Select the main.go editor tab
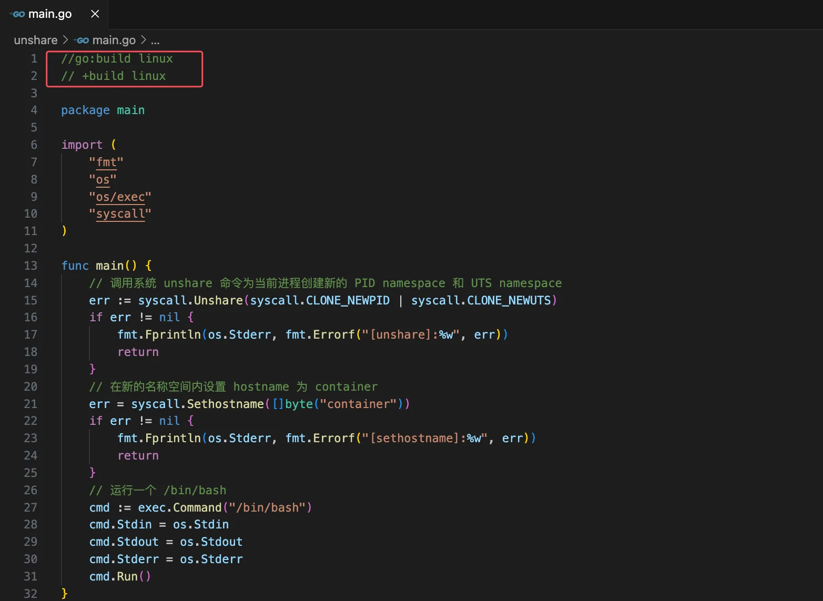Image resolution: width=823 pixels, height=601 pixels. click(50, 14)
